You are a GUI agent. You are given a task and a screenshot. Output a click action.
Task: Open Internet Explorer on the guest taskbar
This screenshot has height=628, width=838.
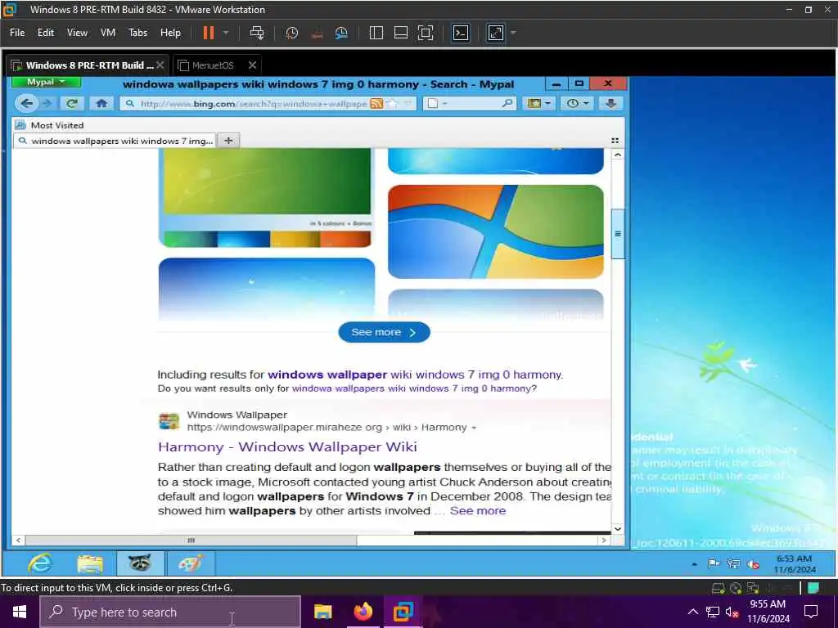point(41,564)
